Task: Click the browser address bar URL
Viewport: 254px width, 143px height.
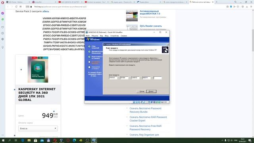Action: (x=60, y=7)
